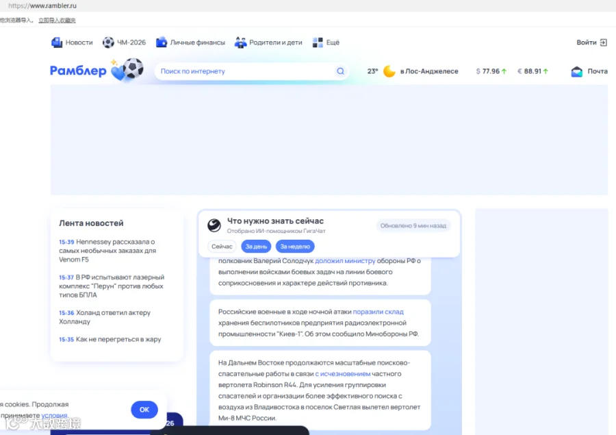This screenshot has width=616, height=435.
Task: Select the За неделю filter
Action: coord(295,247)
